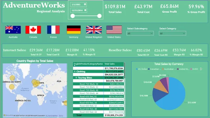The width and height of the screenshot is (210, 118).
Task: Select the Road-750 Black, 48 row
Action: pyautogui.click(x=98, y=90)
